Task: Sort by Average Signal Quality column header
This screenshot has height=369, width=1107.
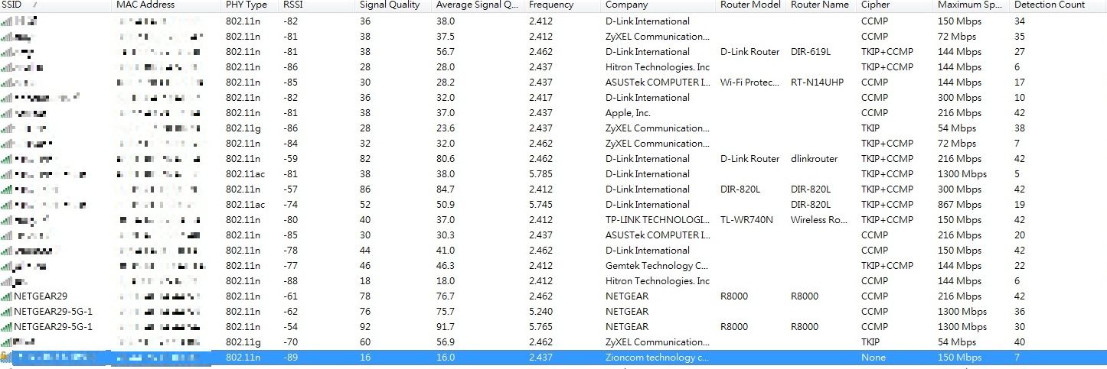Action: tap(477, 5)
